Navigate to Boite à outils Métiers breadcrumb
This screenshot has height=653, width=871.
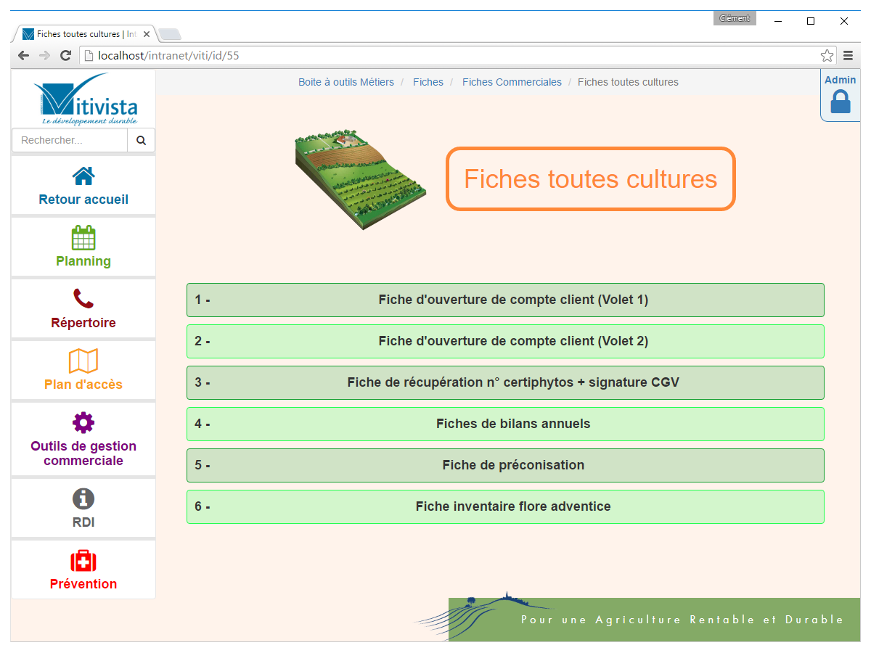point(346,82)
